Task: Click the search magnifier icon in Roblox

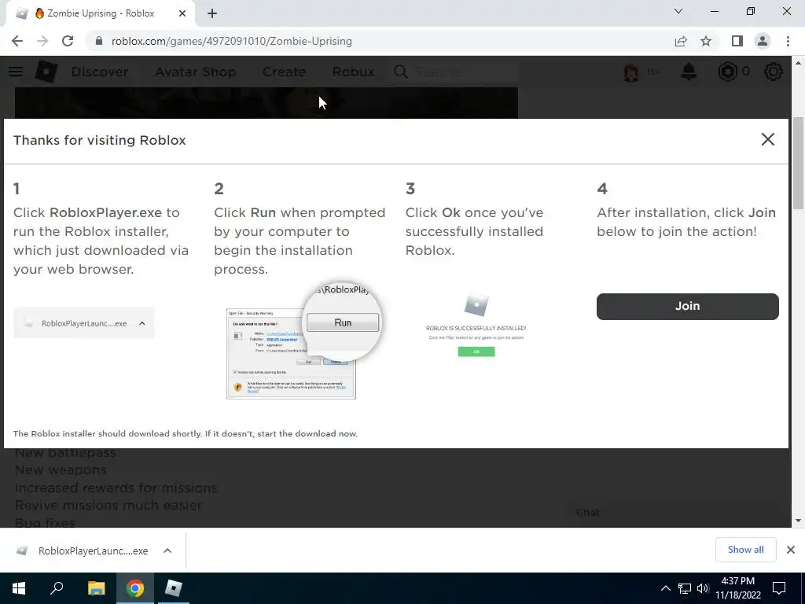Action: click(x=401, y=72)
